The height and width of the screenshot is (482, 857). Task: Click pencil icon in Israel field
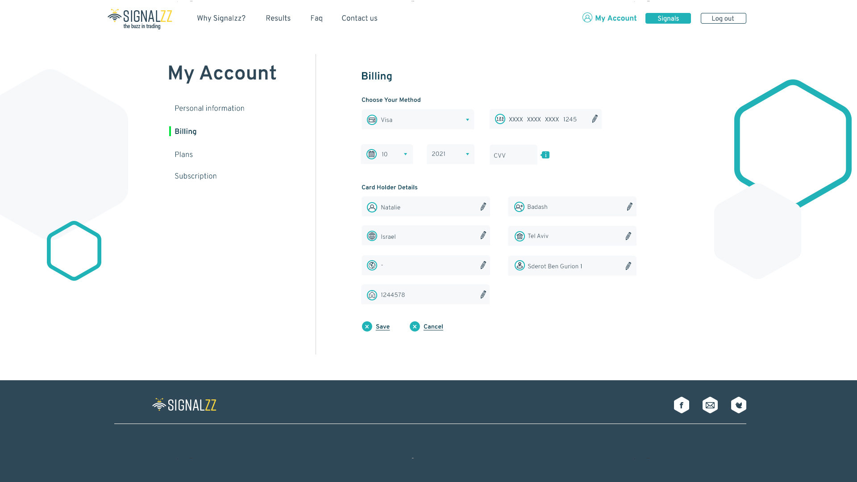(483, 235)
